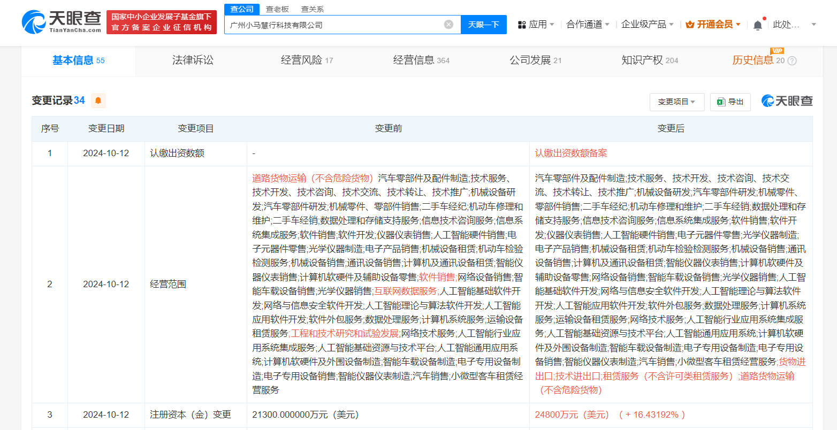Open the 变更项目 filter dropdown
Screen dimensions: 837x430
click(x=677, y=102)
